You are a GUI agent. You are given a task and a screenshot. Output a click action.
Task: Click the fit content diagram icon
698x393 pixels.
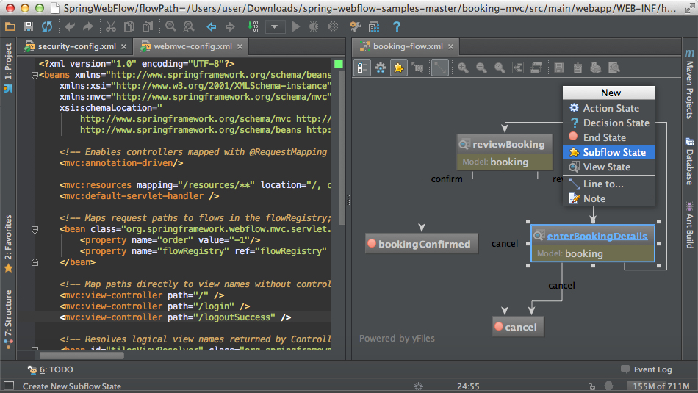518,68
